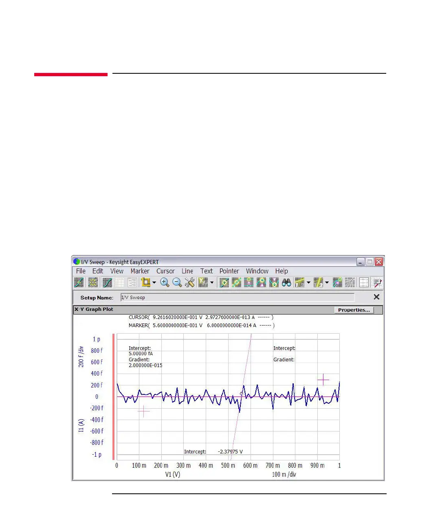Click the first graph display toolbar icon
The height and width of the screenshot is (528, 440).
click(x=79, y=282)
